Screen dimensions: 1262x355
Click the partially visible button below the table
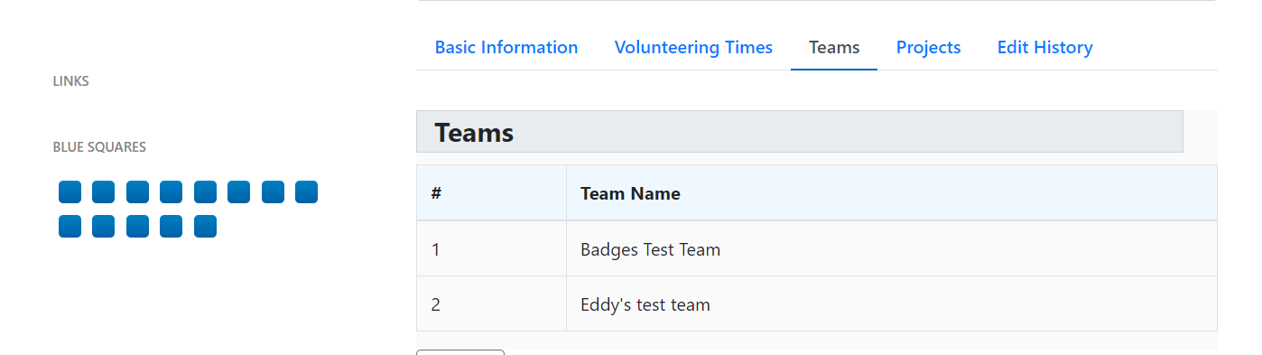[460, 352]
